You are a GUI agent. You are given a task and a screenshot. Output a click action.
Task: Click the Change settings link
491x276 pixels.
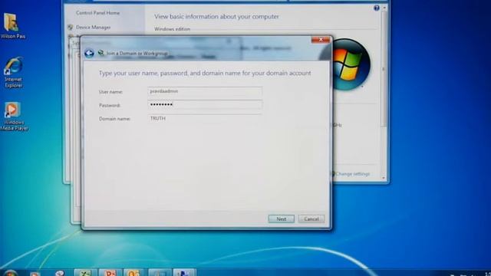(x=353, y=174)
